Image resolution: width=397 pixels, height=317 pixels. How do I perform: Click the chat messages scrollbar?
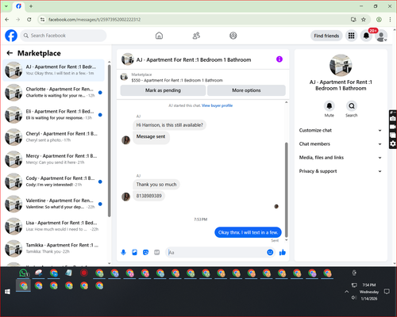pyautogui.click(x=286, y=189)
